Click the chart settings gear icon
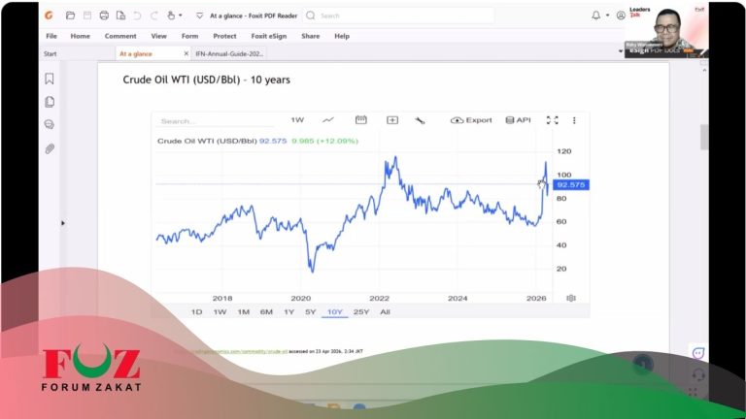This screenshot has width=746, height=419. tap(571, 298)
